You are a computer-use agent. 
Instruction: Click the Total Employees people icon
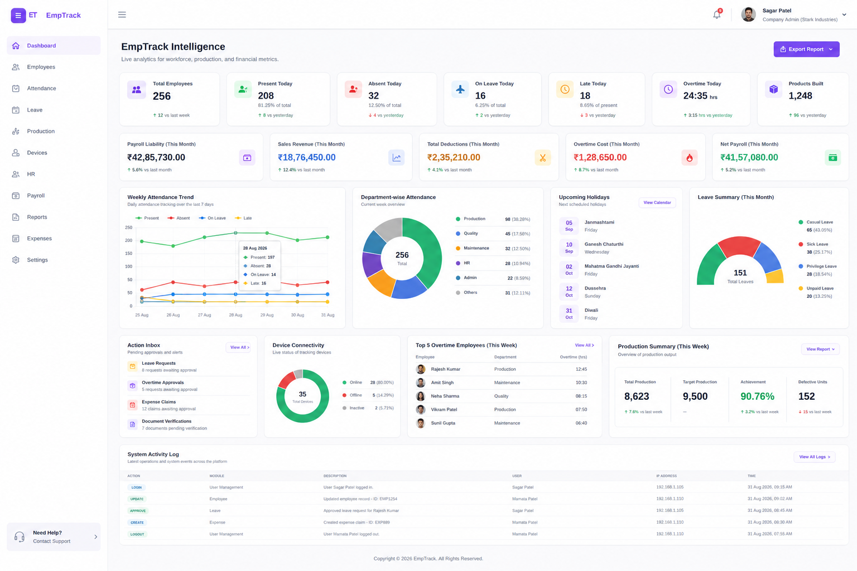click(x=137, y=89)
